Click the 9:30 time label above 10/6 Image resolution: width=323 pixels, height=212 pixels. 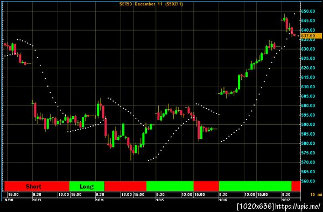(x=223, y=195)
